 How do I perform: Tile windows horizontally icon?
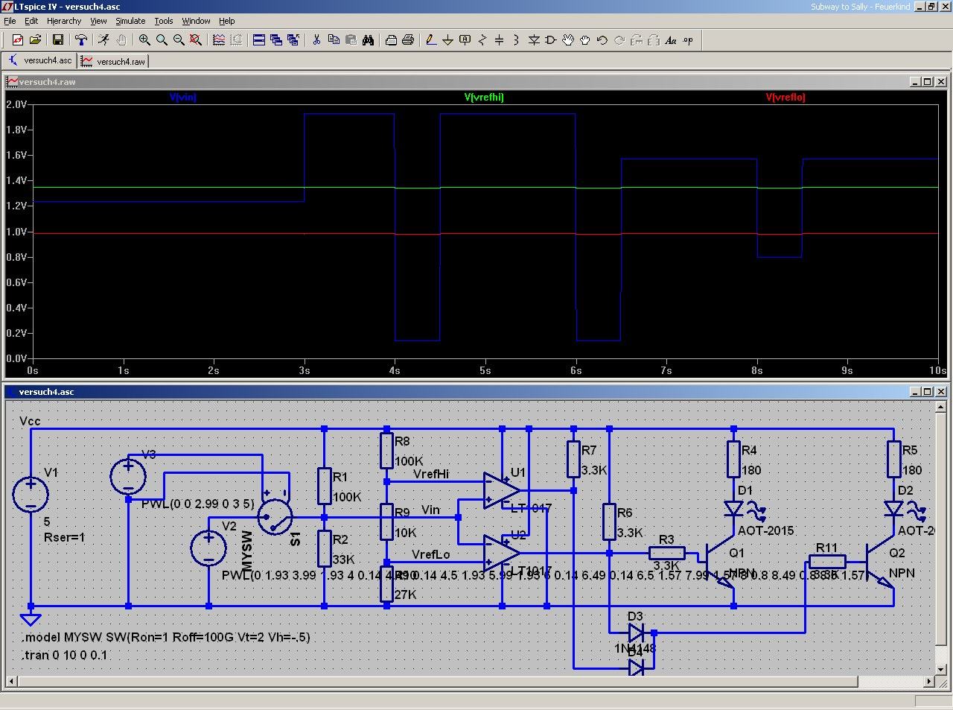point(259,40)
